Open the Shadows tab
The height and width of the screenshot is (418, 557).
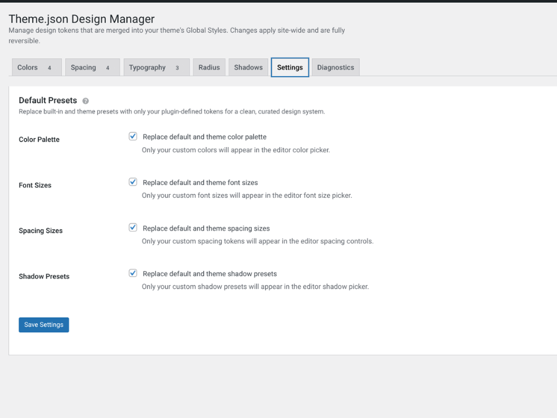tap(248, 67)
